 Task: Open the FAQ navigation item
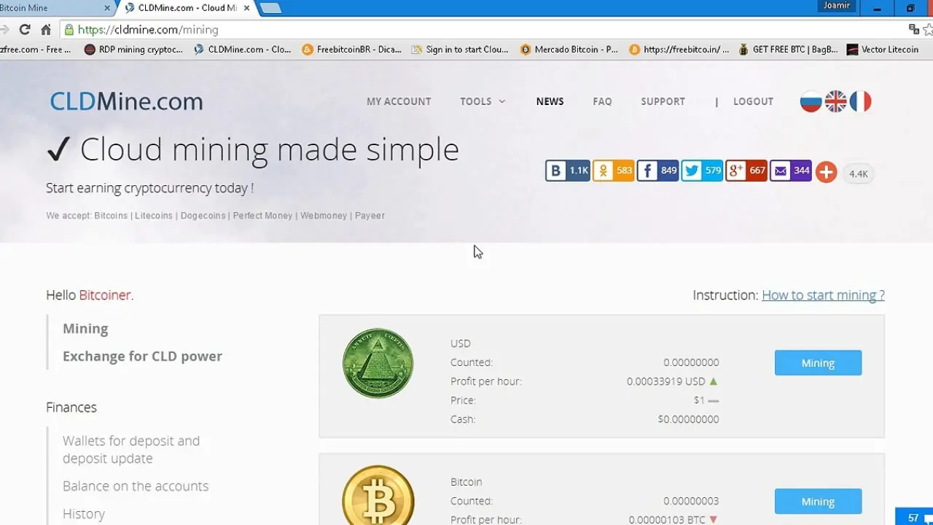602,101
